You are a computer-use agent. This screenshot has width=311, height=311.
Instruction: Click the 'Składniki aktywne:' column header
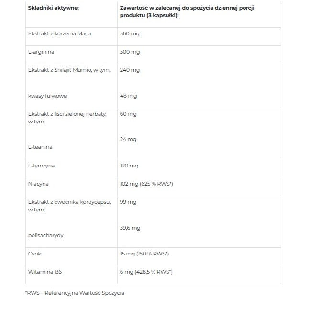click(x=53, y=8)
